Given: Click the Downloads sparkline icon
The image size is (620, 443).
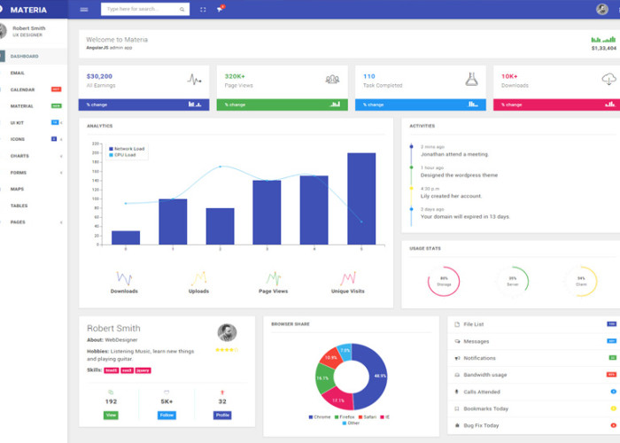Looking at the screenshot, I should coord(124,278).
